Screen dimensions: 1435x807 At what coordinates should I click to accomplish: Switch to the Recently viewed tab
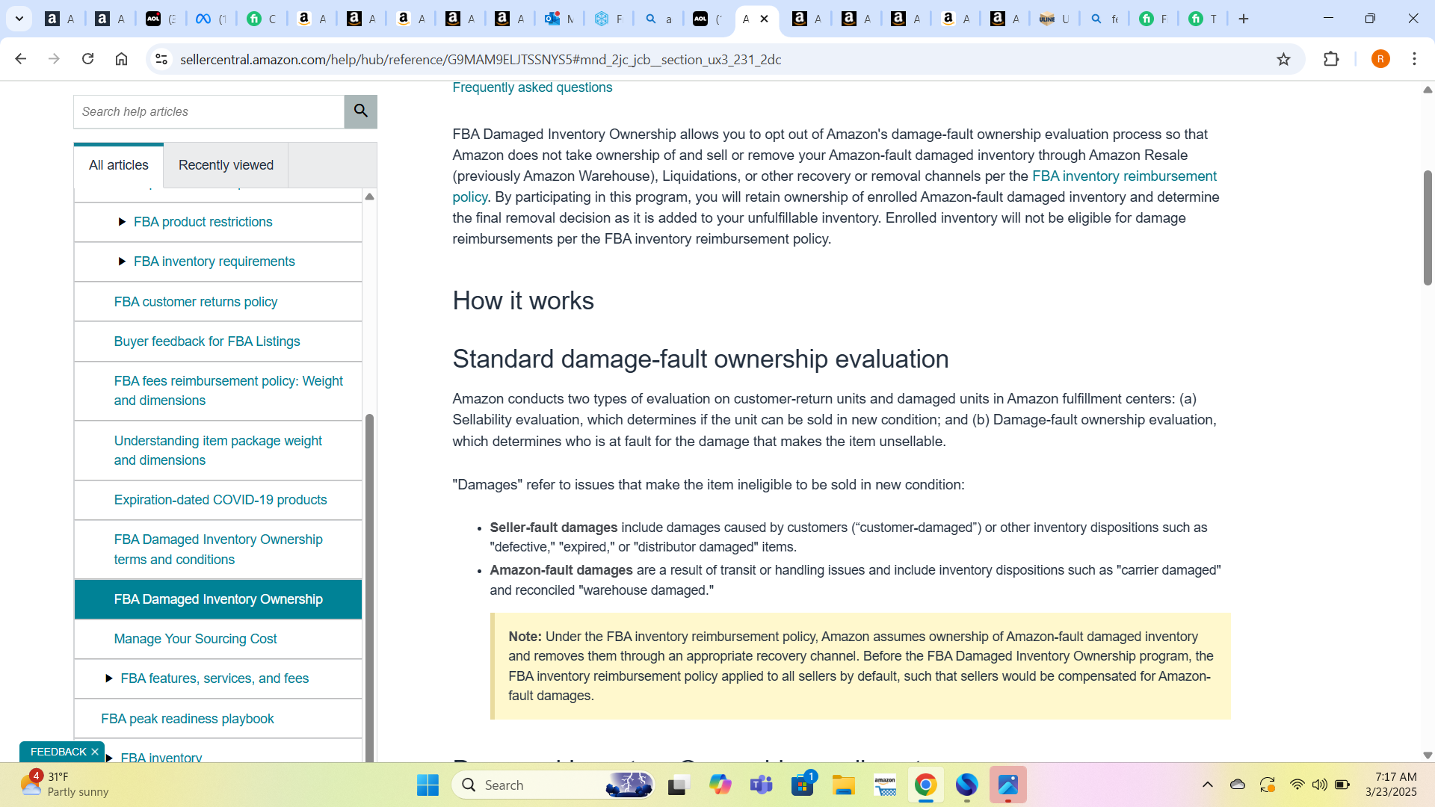[226, 165]
